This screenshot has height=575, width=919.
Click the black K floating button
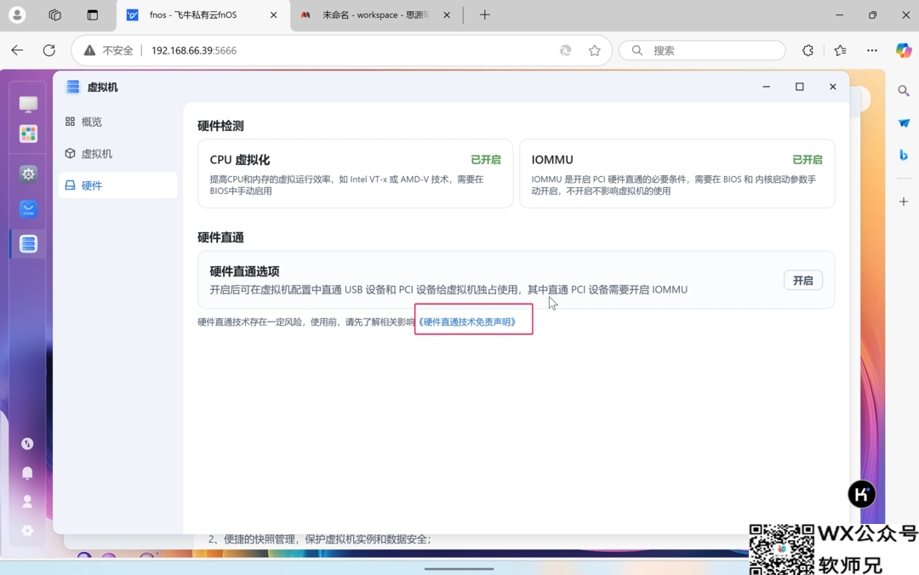coord(861,495)
